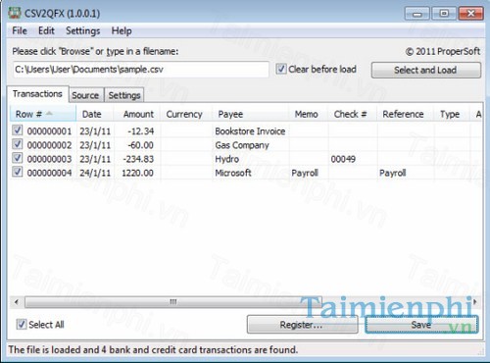490x363 pixels.
Task: Open the Settings tab beside Source
Action: tap(124, 95)
